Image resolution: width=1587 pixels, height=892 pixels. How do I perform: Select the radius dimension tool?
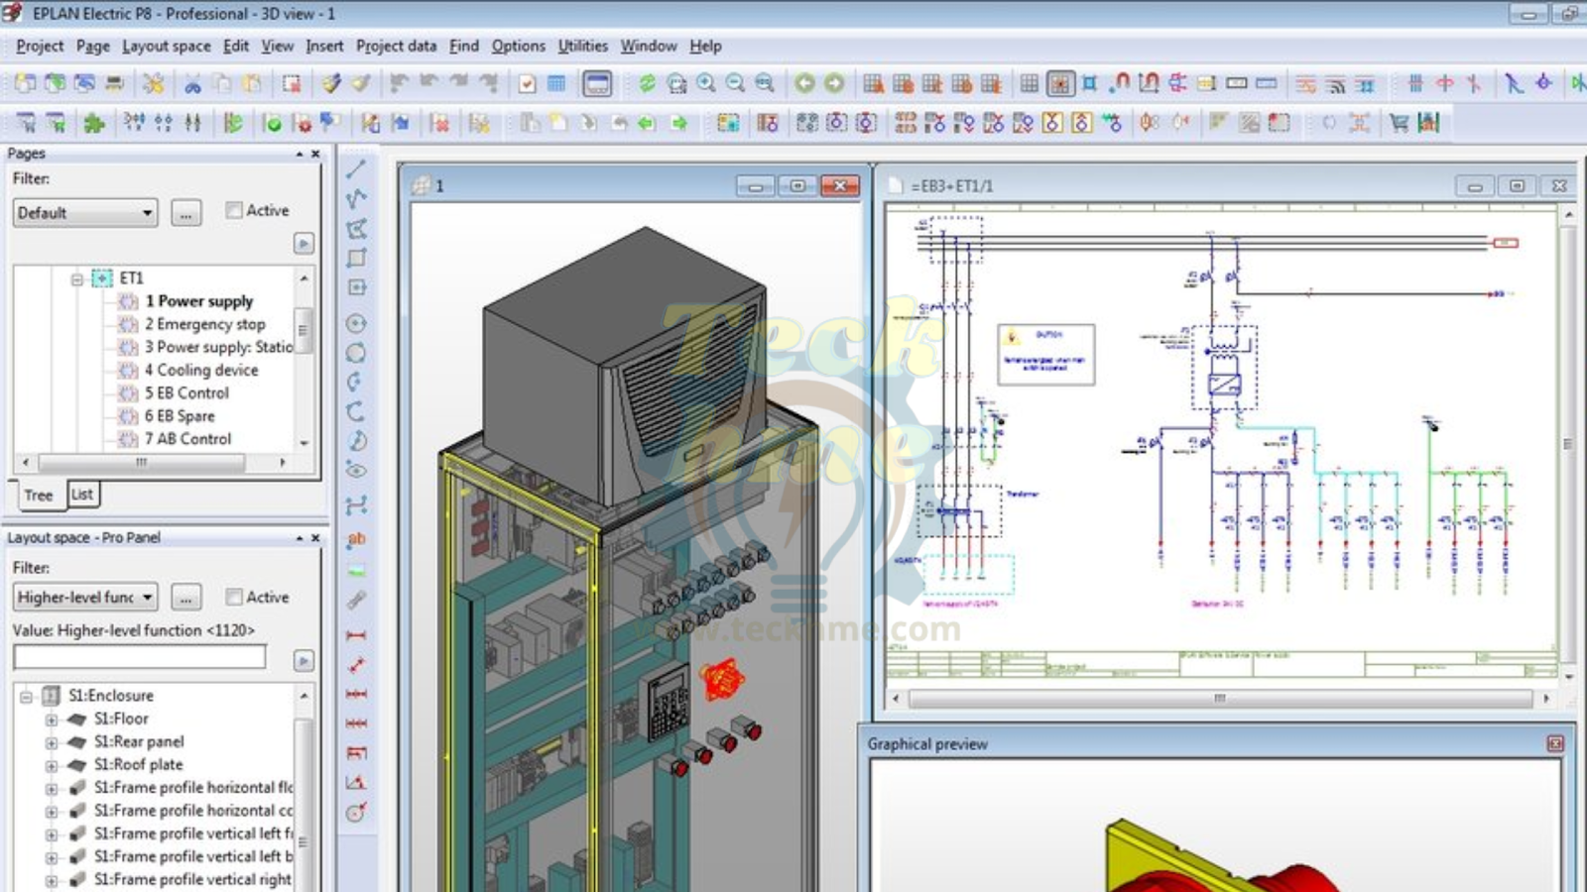[356, 813]
